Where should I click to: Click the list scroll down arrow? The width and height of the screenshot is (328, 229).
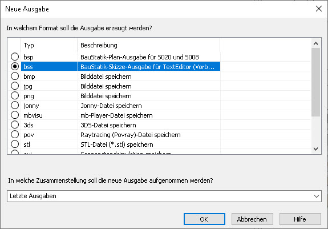point(315,149)
